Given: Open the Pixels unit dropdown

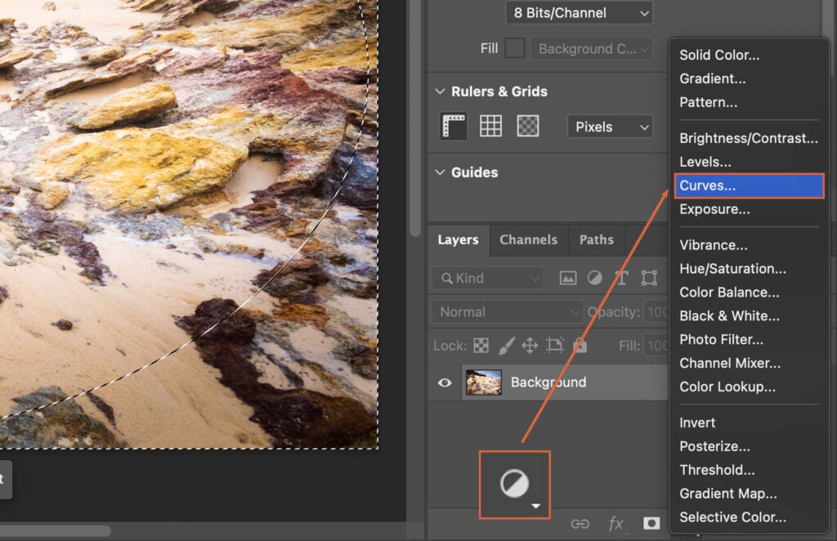Looking at the screenshot, I should [609, 127].
